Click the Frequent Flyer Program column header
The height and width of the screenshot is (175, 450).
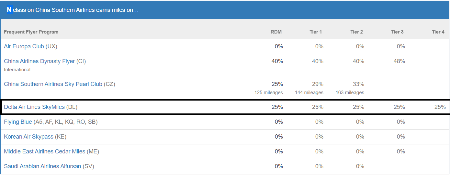31,32
